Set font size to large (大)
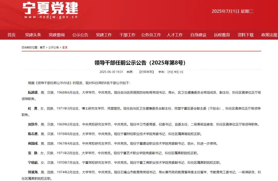The image size is (278, 181). coord(170,72)
